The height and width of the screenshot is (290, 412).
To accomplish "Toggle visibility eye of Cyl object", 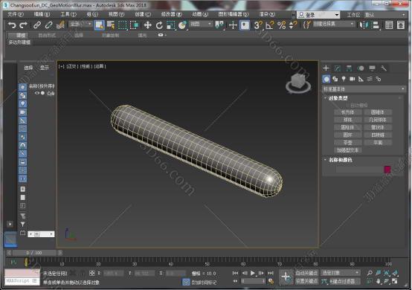I will (36, 93).
